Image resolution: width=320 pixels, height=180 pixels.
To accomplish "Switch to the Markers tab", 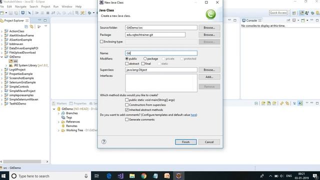I will [59, 103].
